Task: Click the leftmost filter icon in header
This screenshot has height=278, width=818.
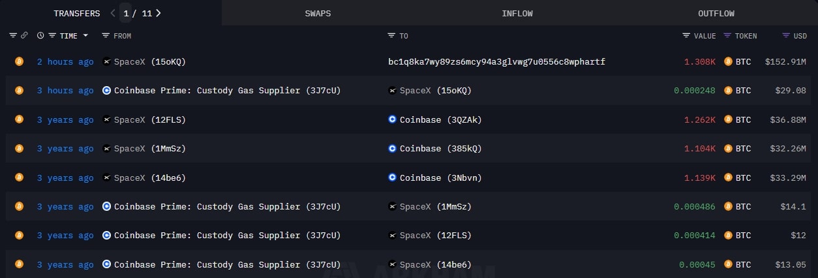Action: point(13,36)
